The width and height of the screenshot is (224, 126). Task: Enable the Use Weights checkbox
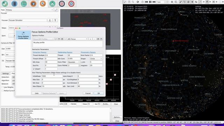click(2, 87)
